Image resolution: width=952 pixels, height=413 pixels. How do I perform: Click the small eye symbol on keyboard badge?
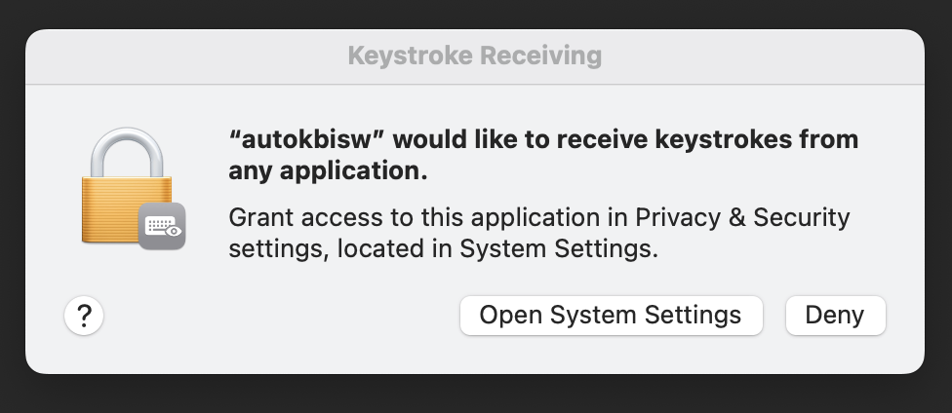pyautogui.click(x=173, y=232)
